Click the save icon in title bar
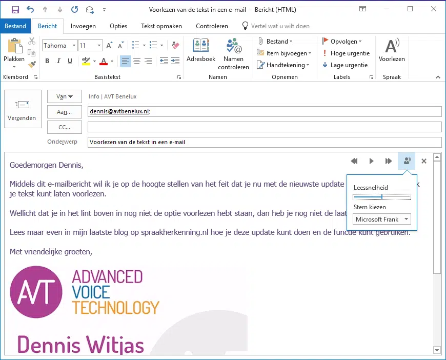 [x=15, y=9]
